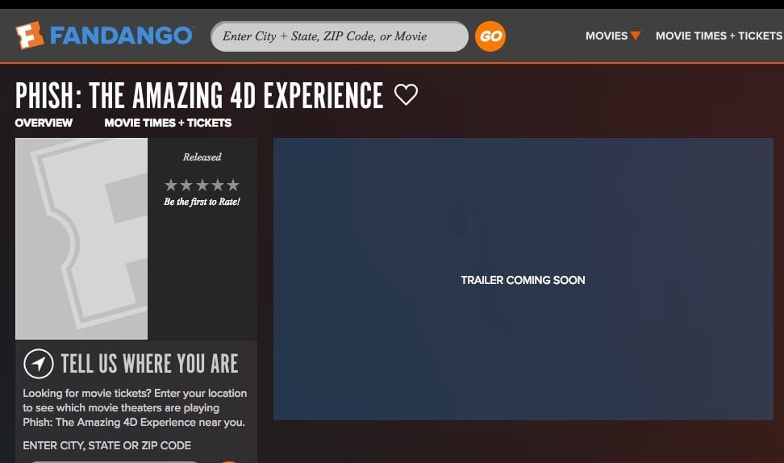The height and width of the screenshot is (463, 784).
Task: Rate the movie two stars
Action: 186,185
